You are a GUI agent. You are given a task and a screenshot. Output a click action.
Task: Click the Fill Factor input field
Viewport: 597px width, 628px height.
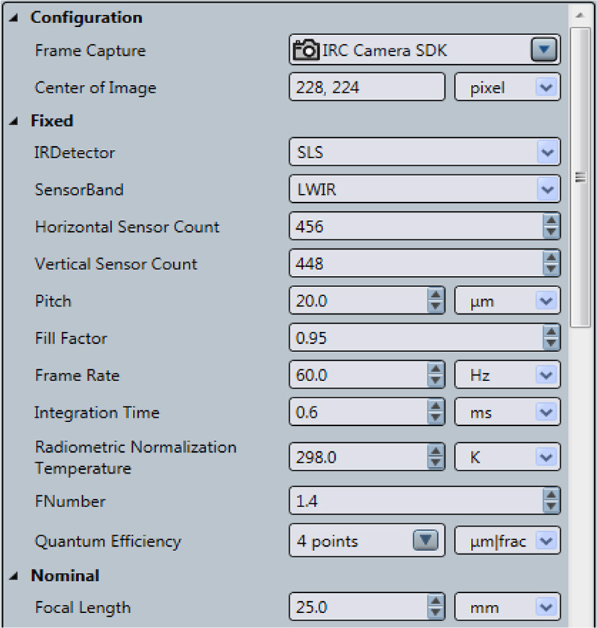[414, 339]
